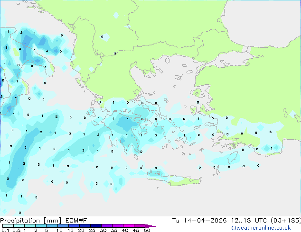Select the 2–5 mm legend color box

click(x=41, y=226)
